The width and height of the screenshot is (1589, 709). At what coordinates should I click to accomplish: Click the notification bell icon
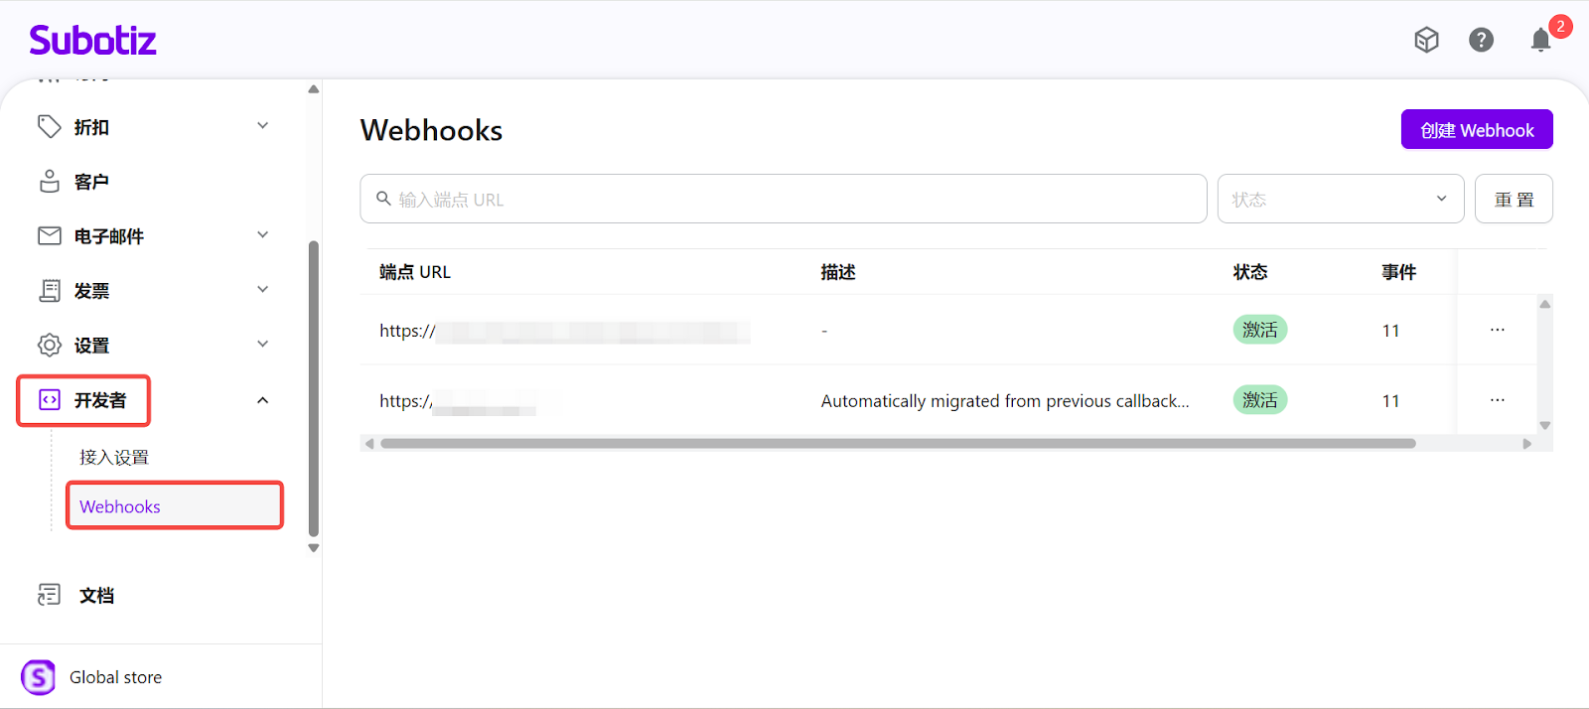[1540, 40]
